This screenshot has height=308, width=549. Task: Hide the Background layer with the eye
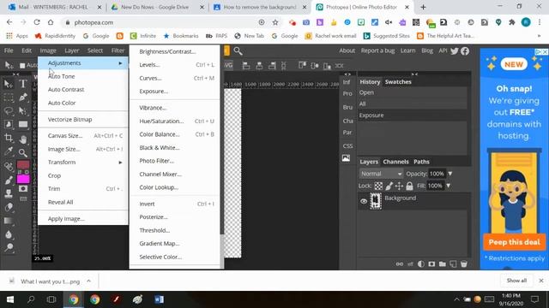pyautogui.click(x=364, y=201)
